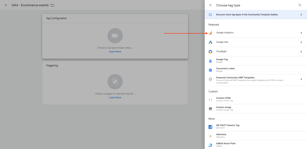
Task: Choose the AdRoll Smart Pixel icon
Action: click(x=210, y=145)
